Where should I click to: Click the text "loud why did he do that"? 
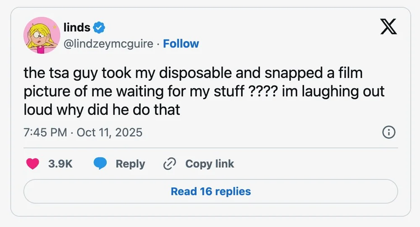click(x=102, y=110)
